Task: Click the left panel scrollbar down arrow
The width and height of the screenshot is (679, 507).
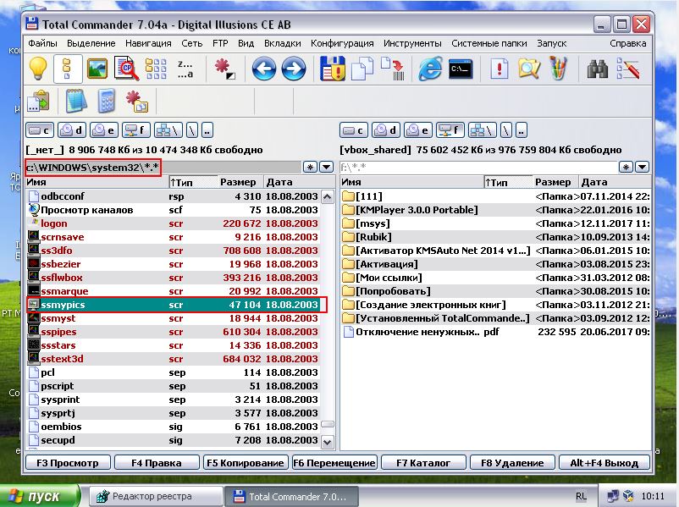Action: tap(328, 442)
